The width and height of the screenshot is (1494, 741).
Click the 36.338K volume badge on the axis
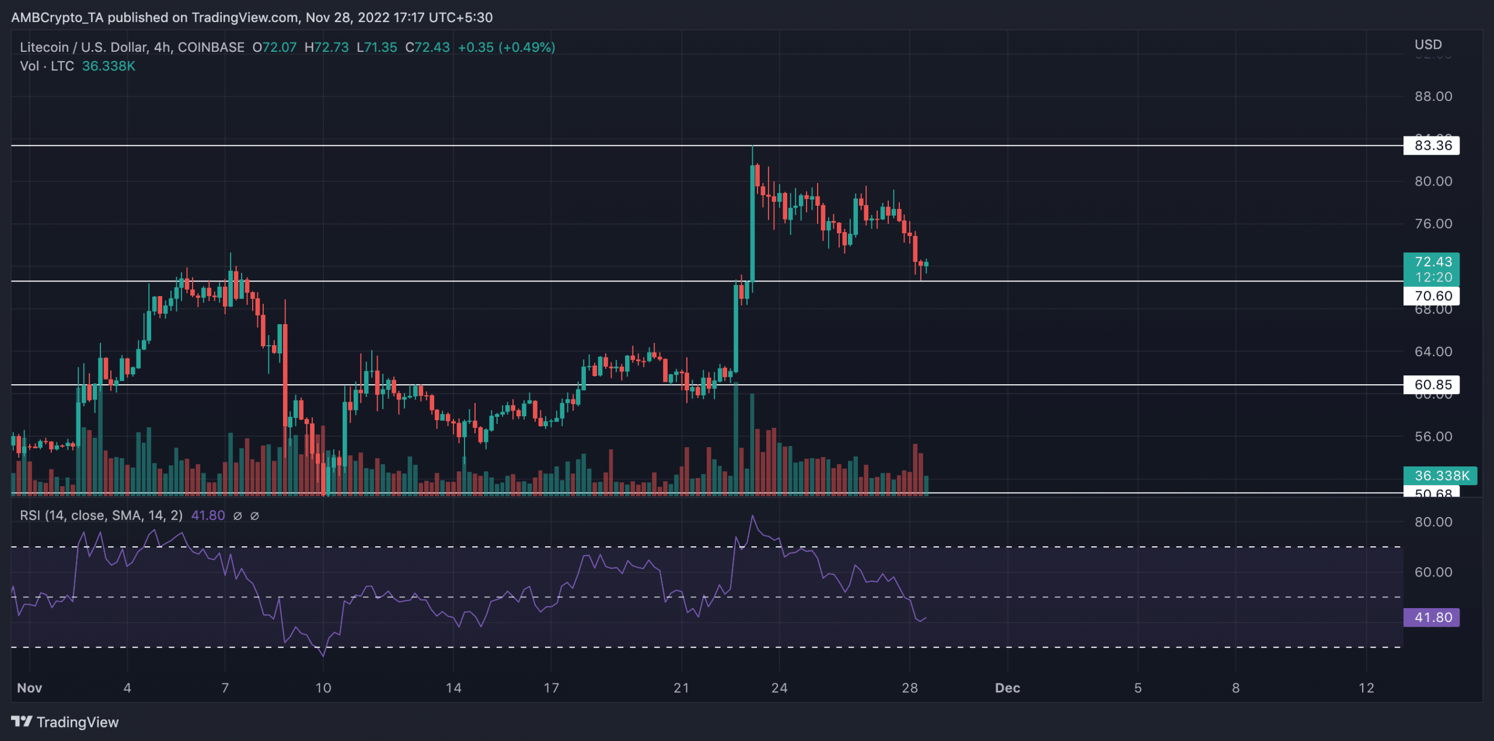(x=1440, y=476)
